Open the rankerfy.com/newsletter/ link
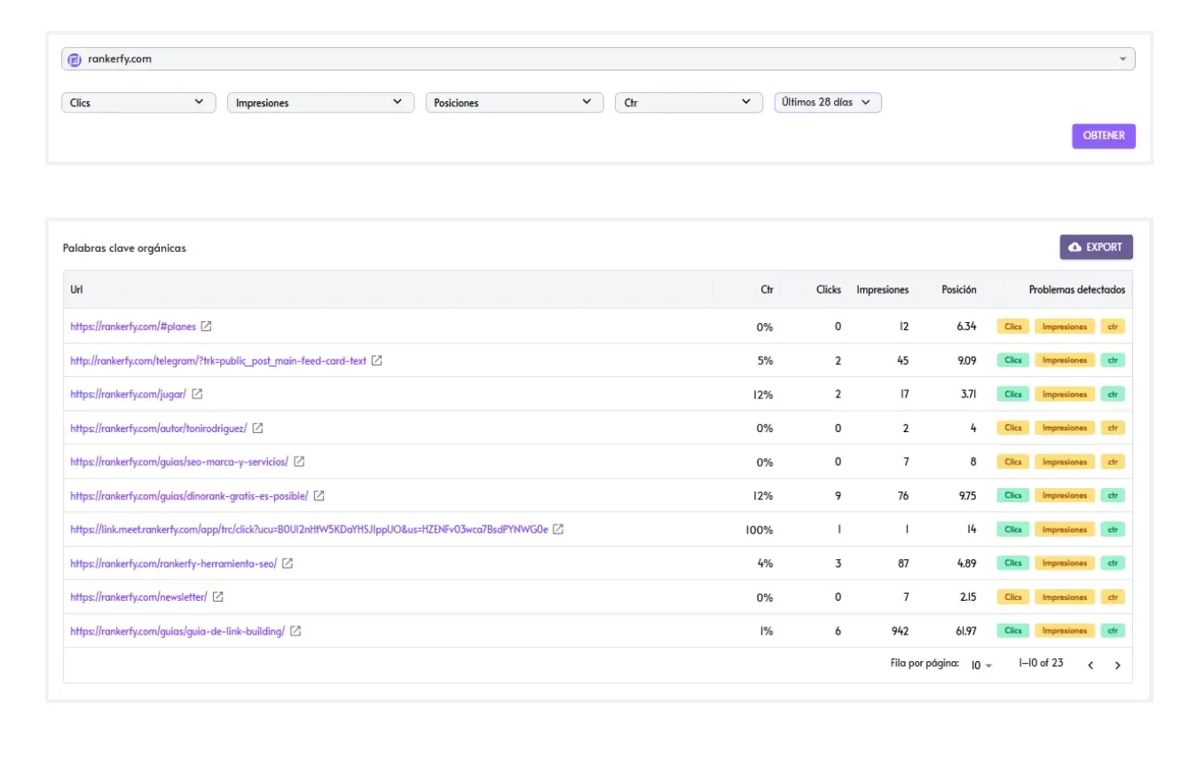The height and width of the screenshot is (772, 1189). [138, 596]
